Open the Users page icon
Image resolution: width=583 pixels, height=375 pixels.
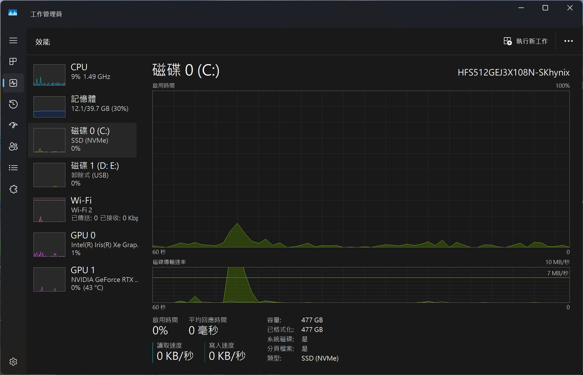[13, 147]
